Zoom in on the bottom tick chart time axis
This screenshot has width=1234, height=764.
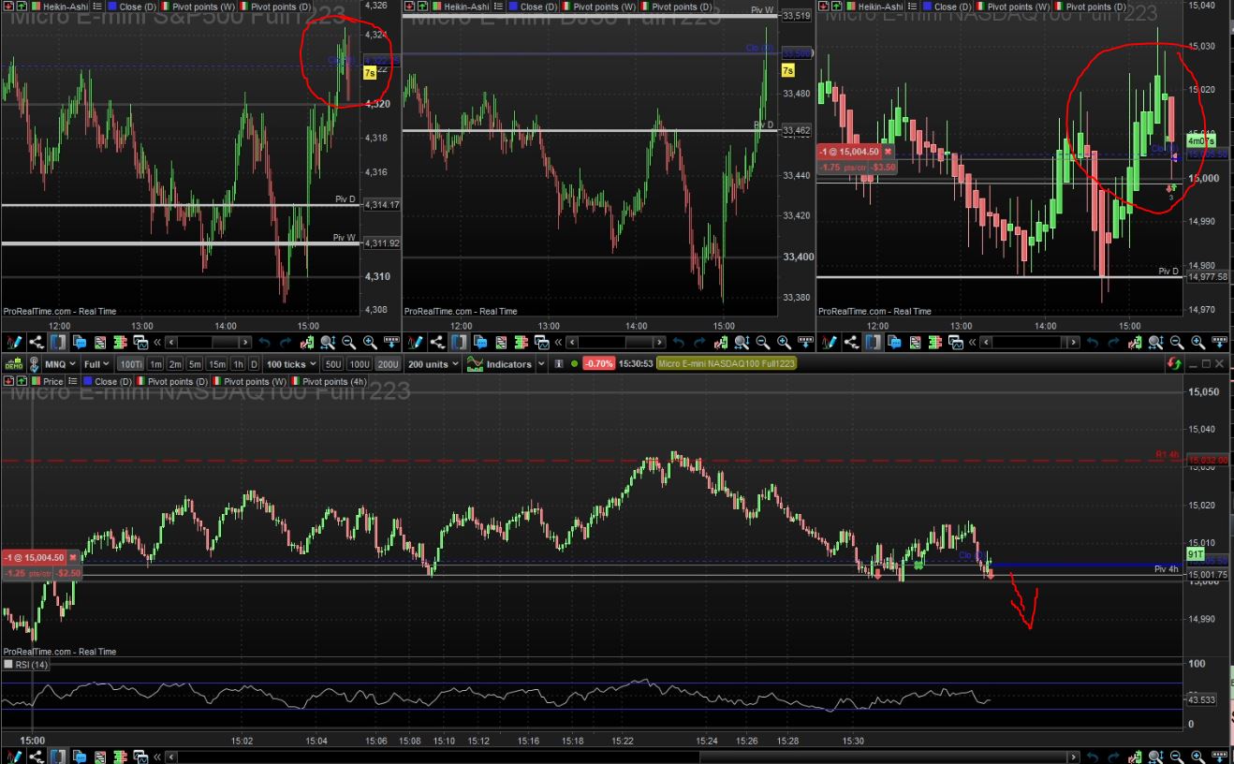pyautogui.click(x=1197, y=757)
